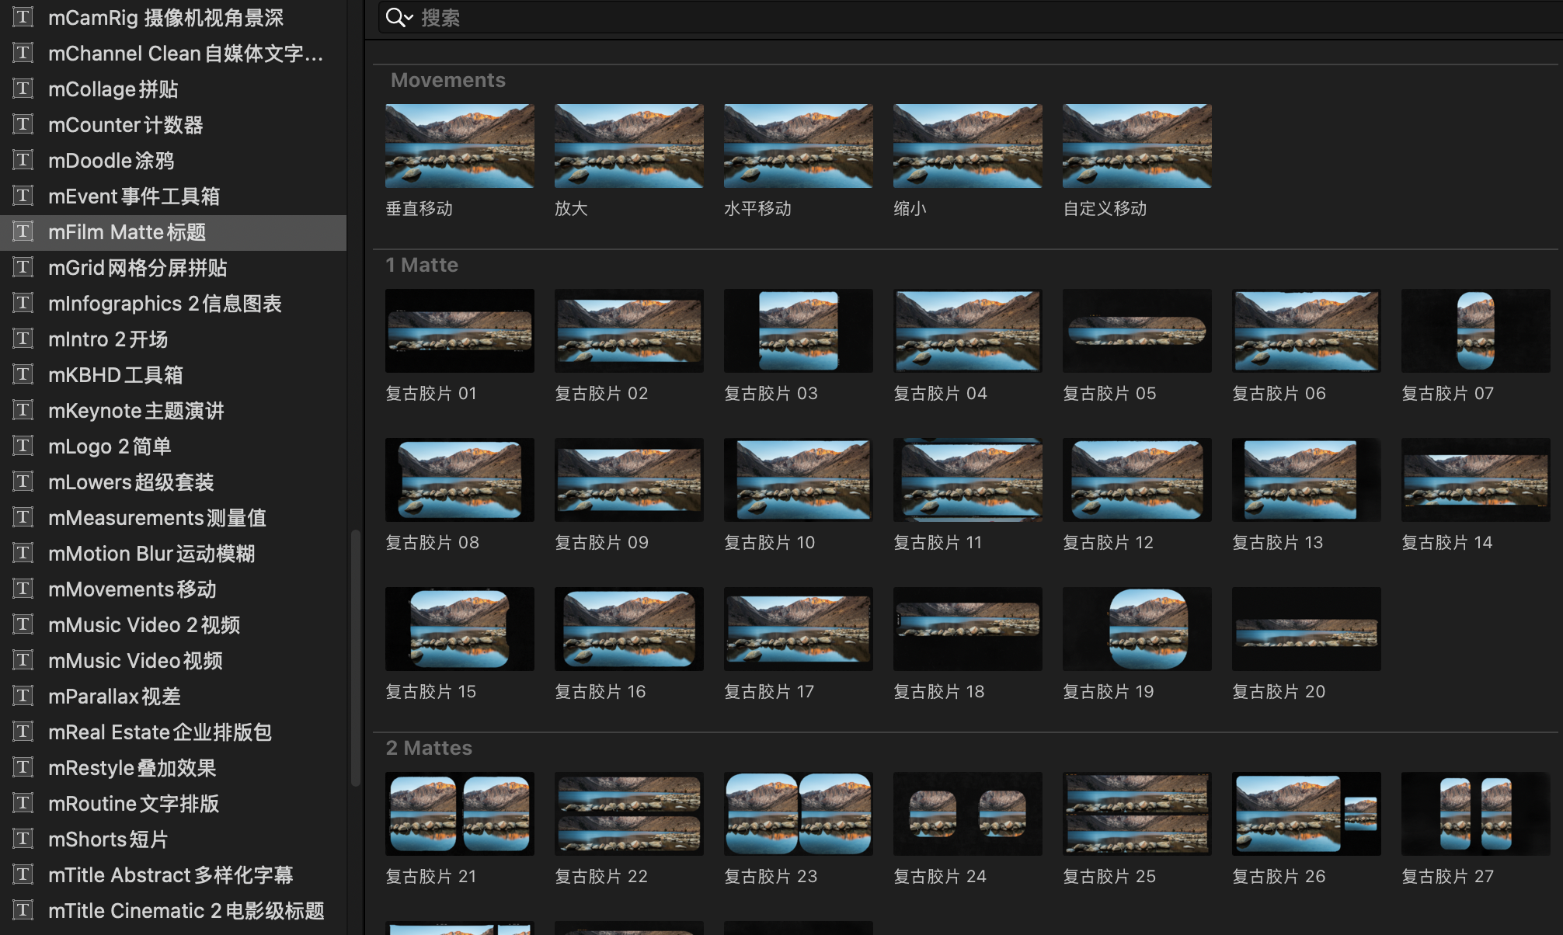Click the sidebar vertical scrollbar
The image size is (1563, 935).
point(355,658)
